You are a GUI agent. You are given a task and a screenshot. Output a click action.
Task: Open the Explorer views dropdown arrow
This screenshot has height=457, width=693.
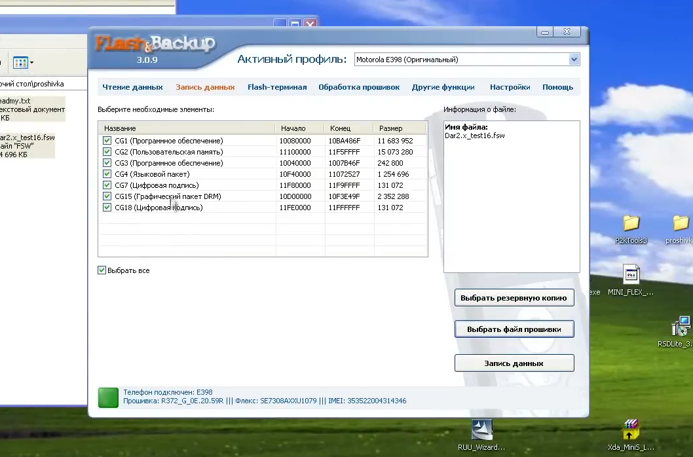coord(31,63)
